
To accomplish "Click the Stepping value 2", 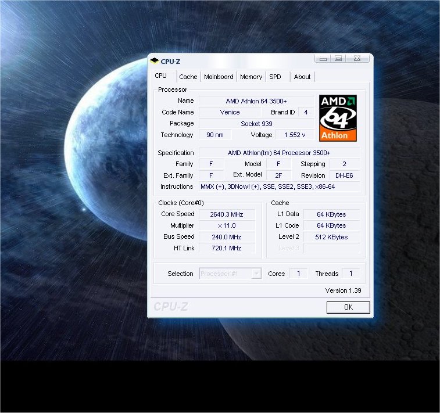I will [344, 164].
